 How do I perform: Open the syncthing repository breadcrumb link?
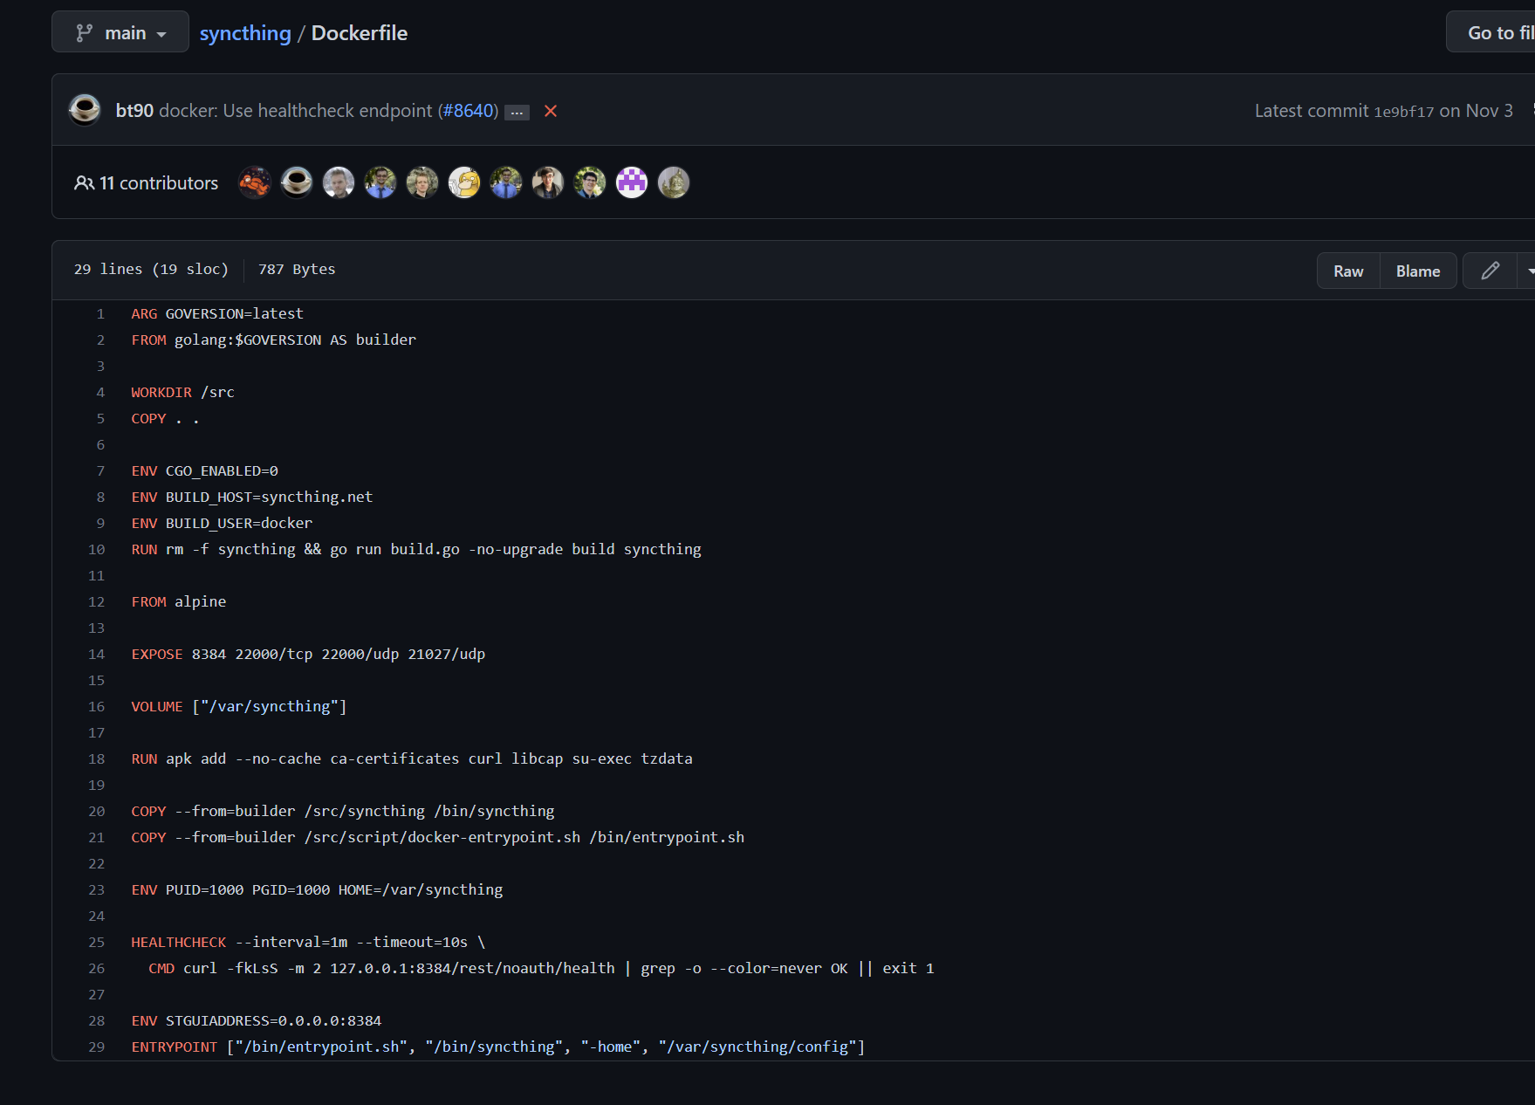(245, 32)
